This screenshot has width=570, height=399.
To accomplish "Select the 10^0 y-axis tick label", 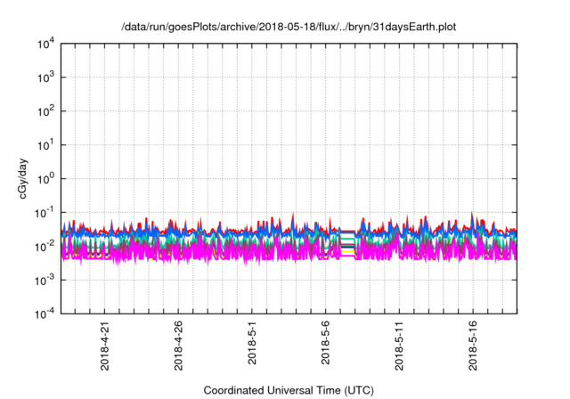I will coord(47,178).
